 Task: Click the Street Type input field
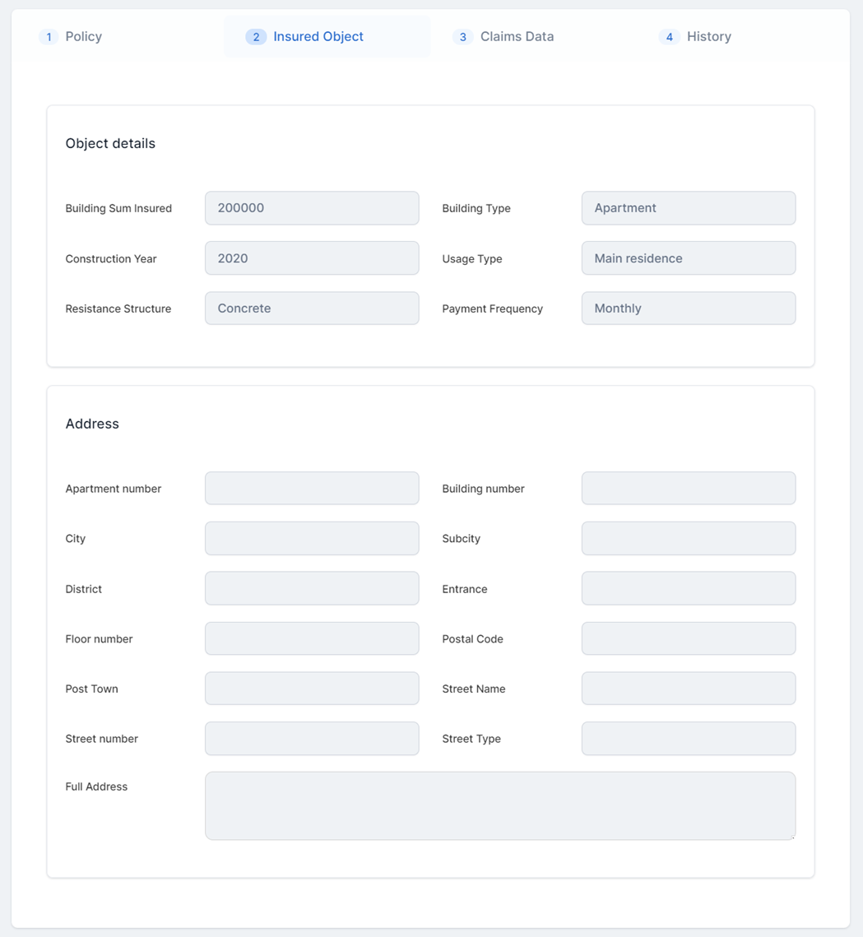click(x=688, y=739)
